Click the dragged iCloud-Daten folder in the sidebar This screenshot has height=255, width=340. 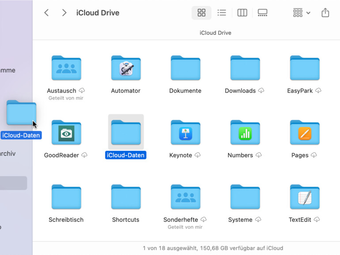coord(21,112)
